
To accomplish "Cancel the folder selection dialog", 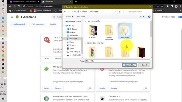I will (144, 65).
